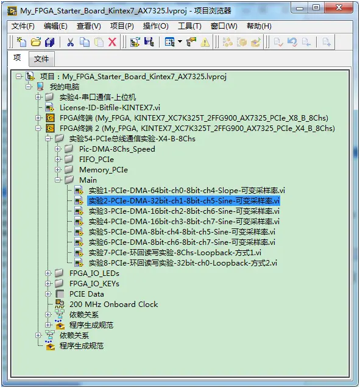Expand the FPGA_IO_LEDs folder
Image resolution: width=360 pixels, height=388 pixels.
click(48, 273)
